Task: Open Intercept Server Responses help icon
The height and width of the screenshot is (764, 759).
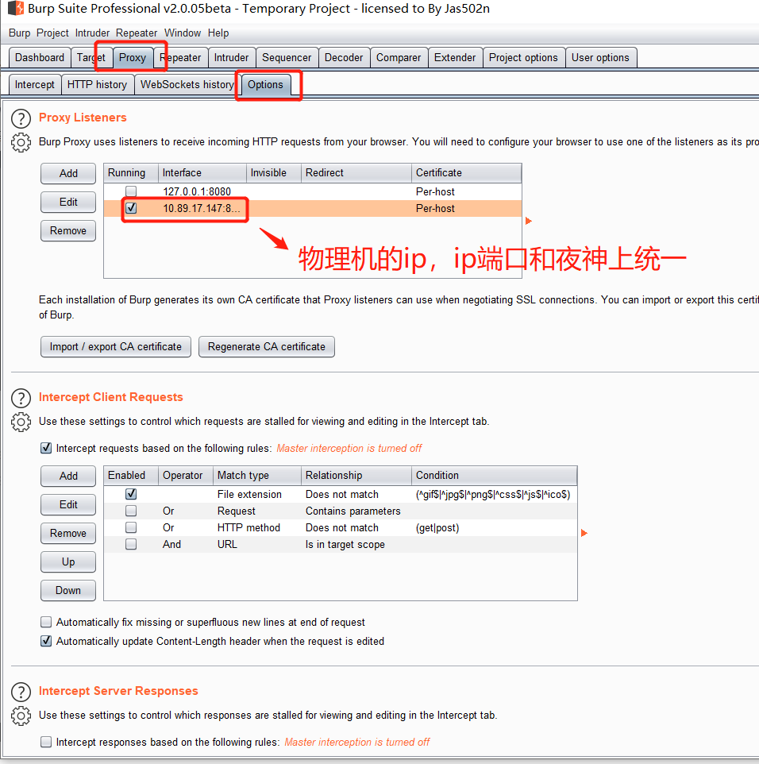Action: pos(21,692)
